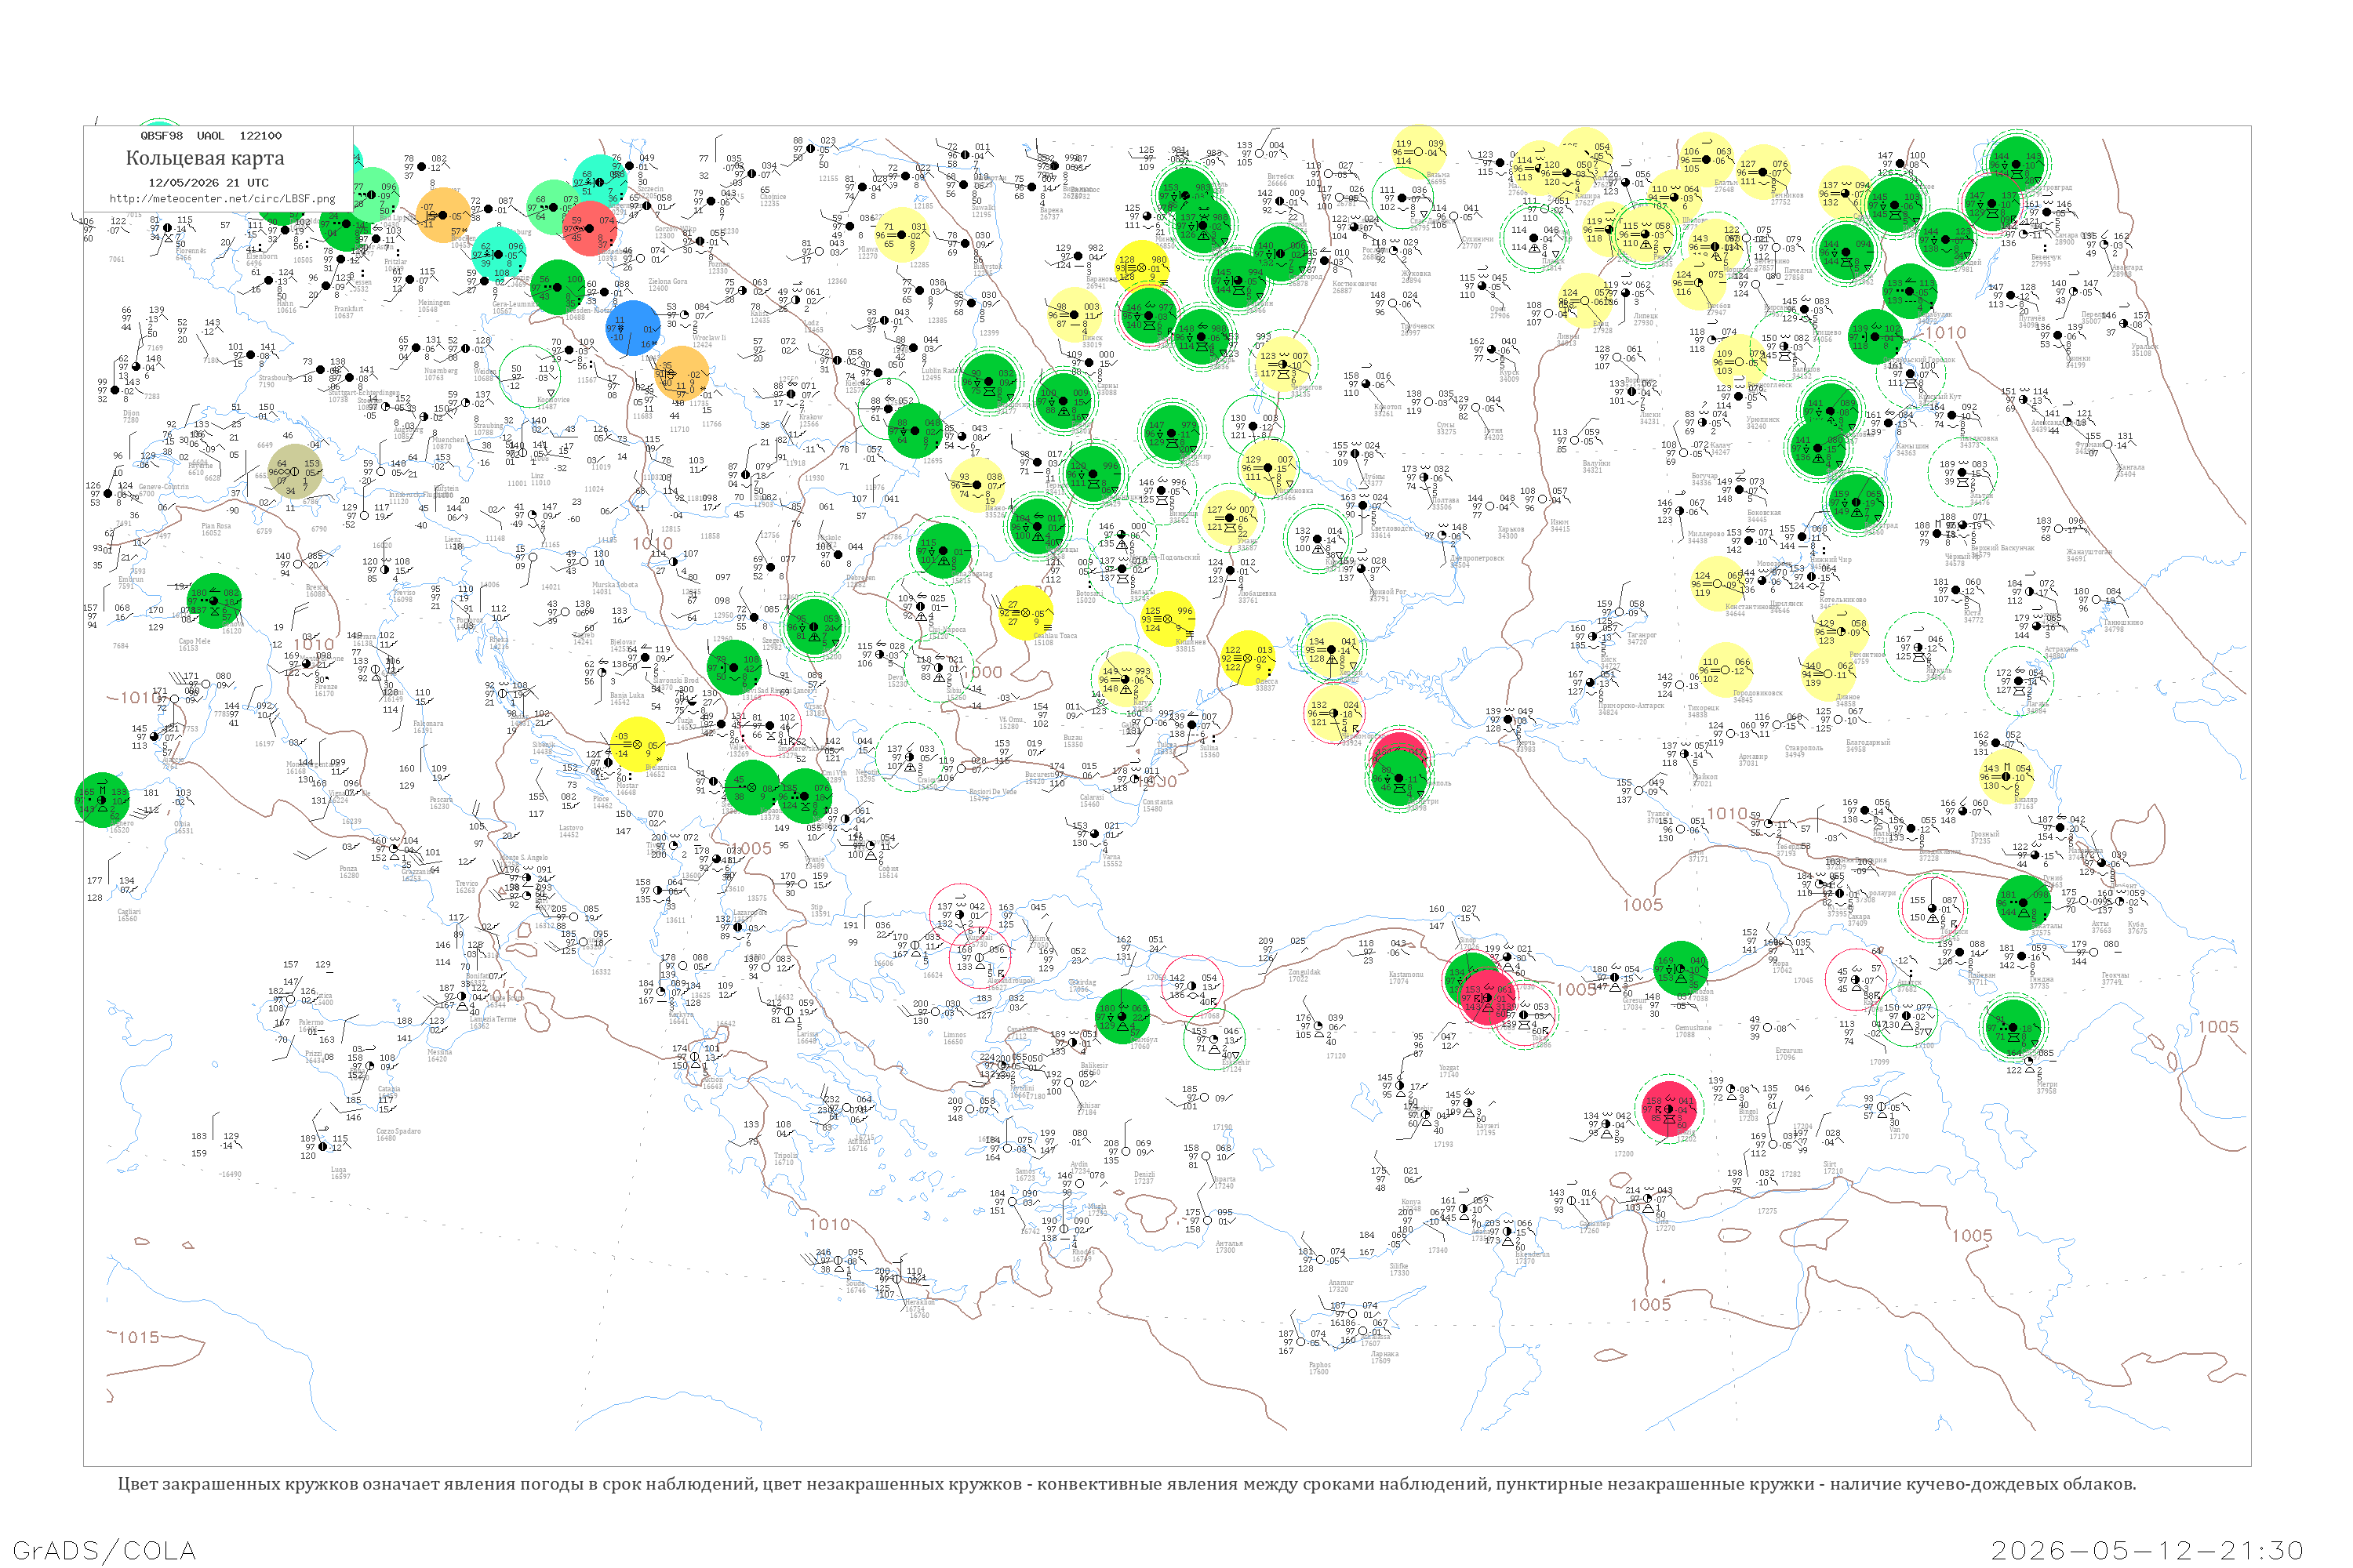Click the "Ларнака" station label
The image size is (2353, 1568).
click(x=1384, y=1354)
